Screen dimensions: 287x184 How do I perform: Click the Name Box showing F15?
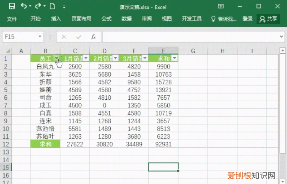19,37
